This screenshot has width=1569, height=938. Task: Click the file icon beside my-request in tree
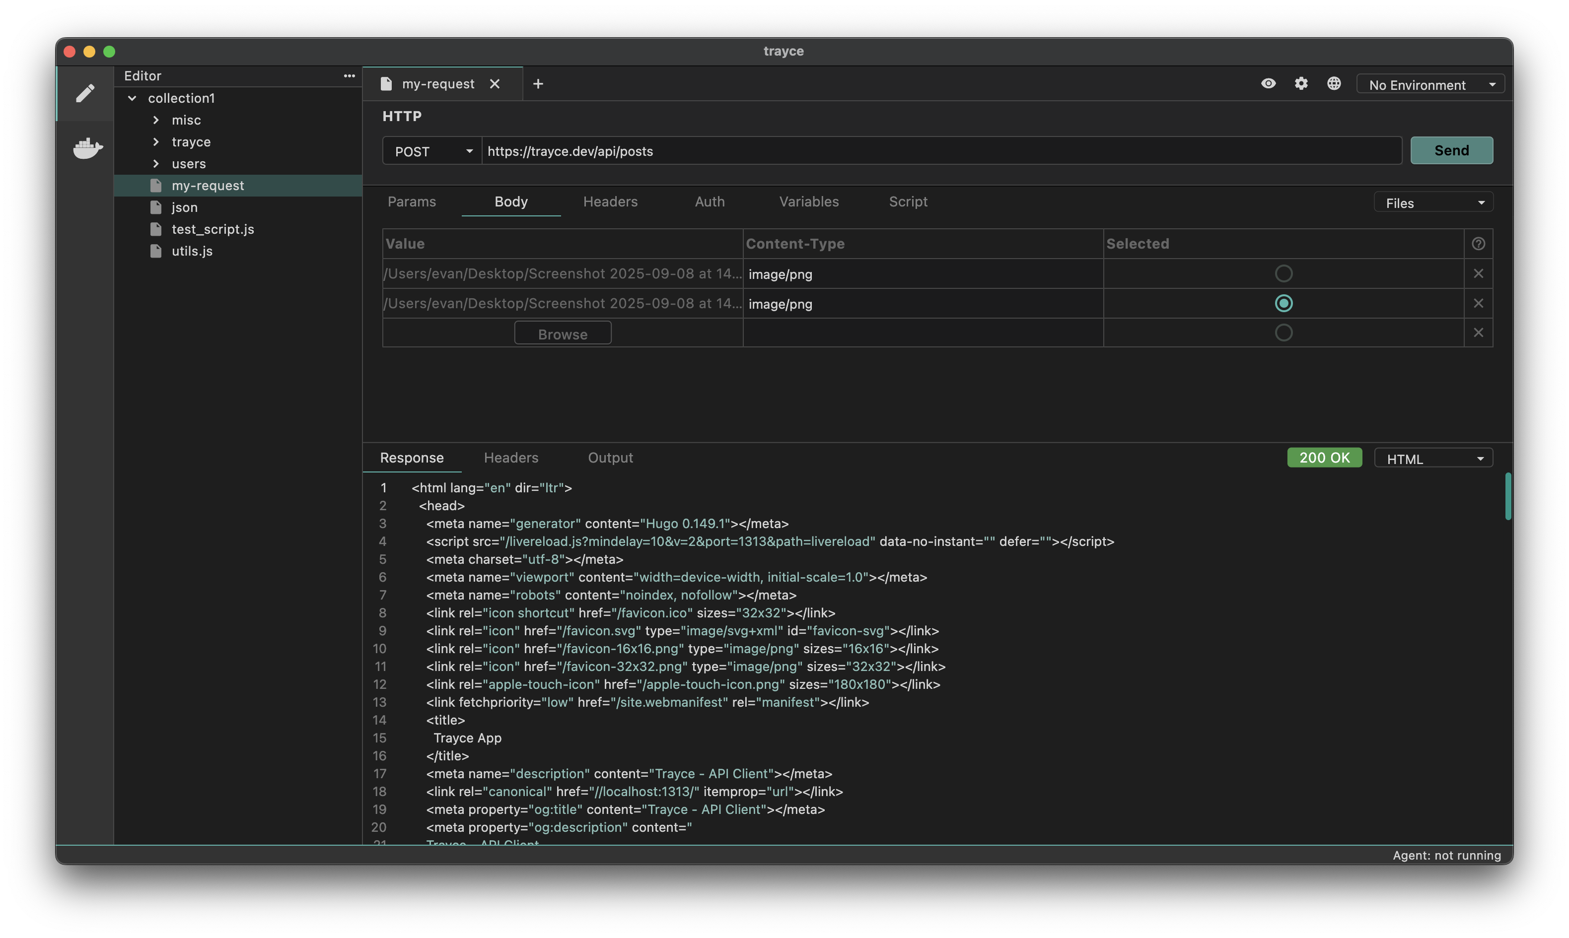156,185
